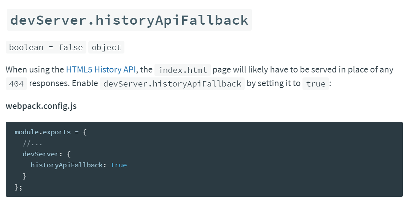
Task: Click the 'object' type badge
Action: click(x=106, y=47)
